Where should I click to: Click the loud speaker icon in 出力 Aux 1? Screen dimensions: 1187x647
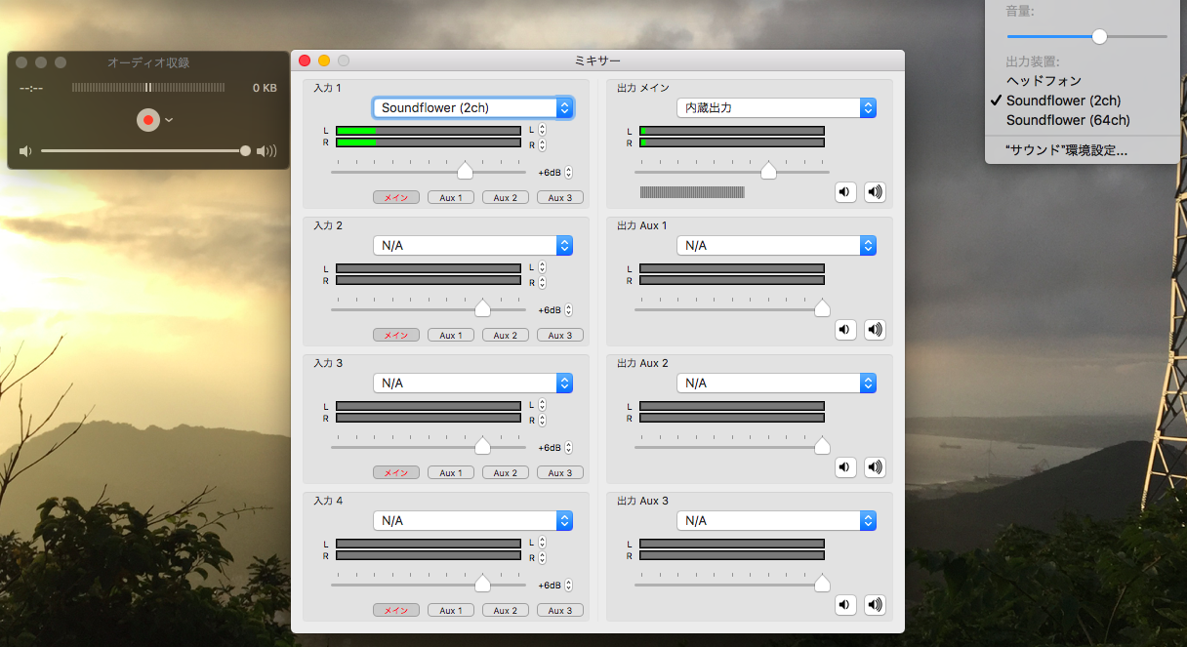[x=875, y=330]
